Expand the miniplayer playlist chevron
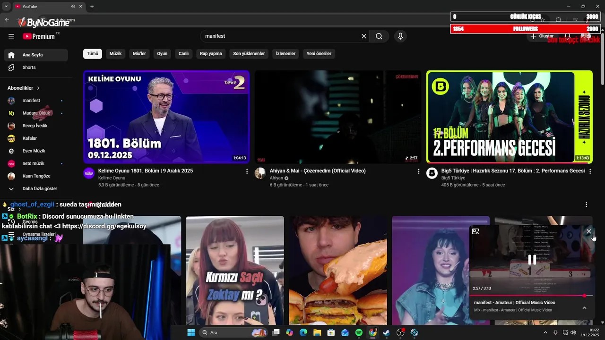Viewport: 605px width, 340px height. click(584, 308)
